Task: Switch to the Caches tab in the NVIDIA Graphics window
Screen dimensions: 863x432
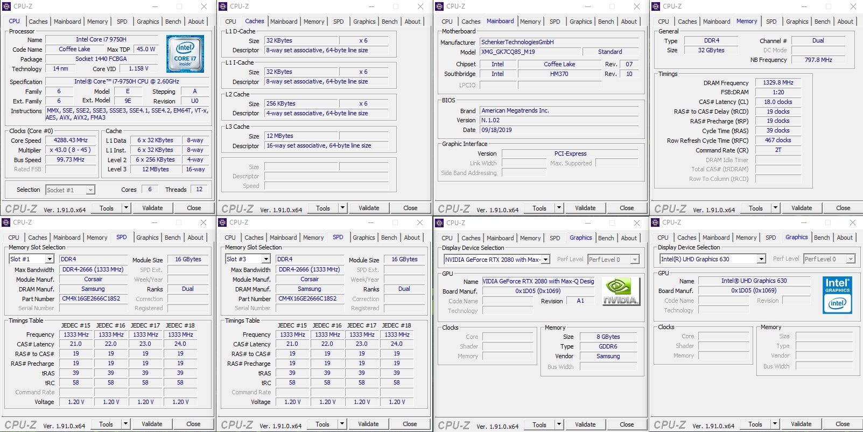Action: [x=471, y=238]
